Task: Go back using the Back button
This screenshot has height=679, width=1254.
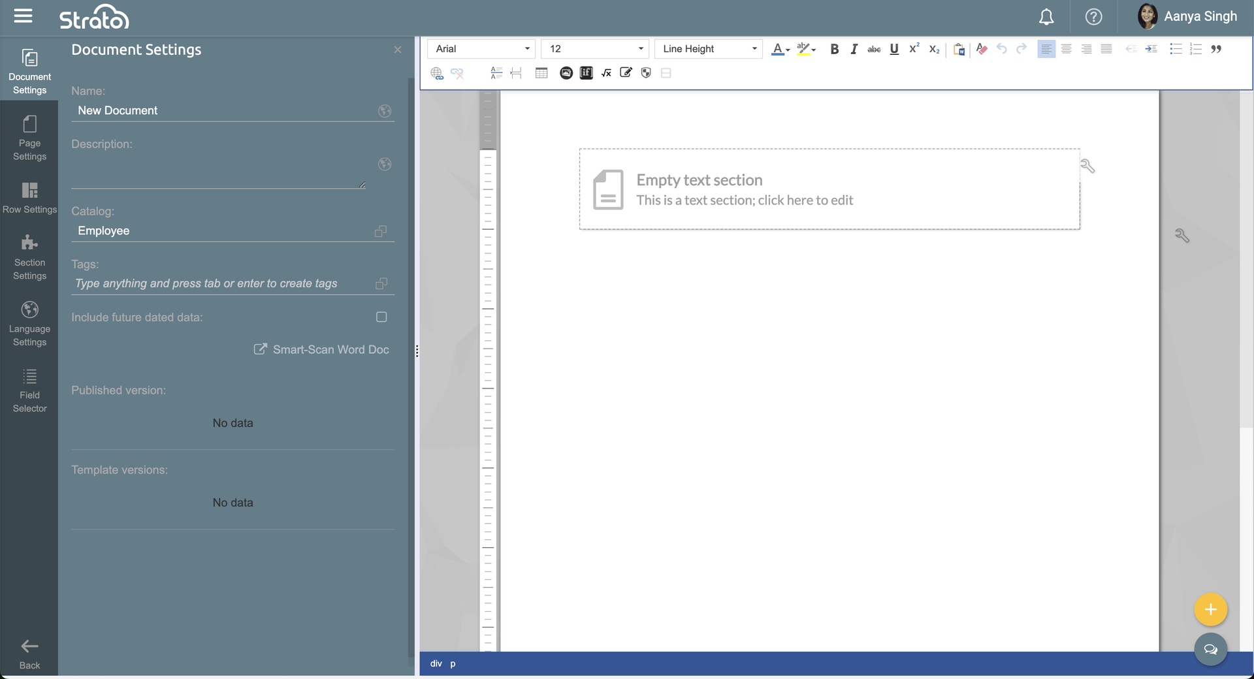Action: pyautogui.click(x=29, y=654)
